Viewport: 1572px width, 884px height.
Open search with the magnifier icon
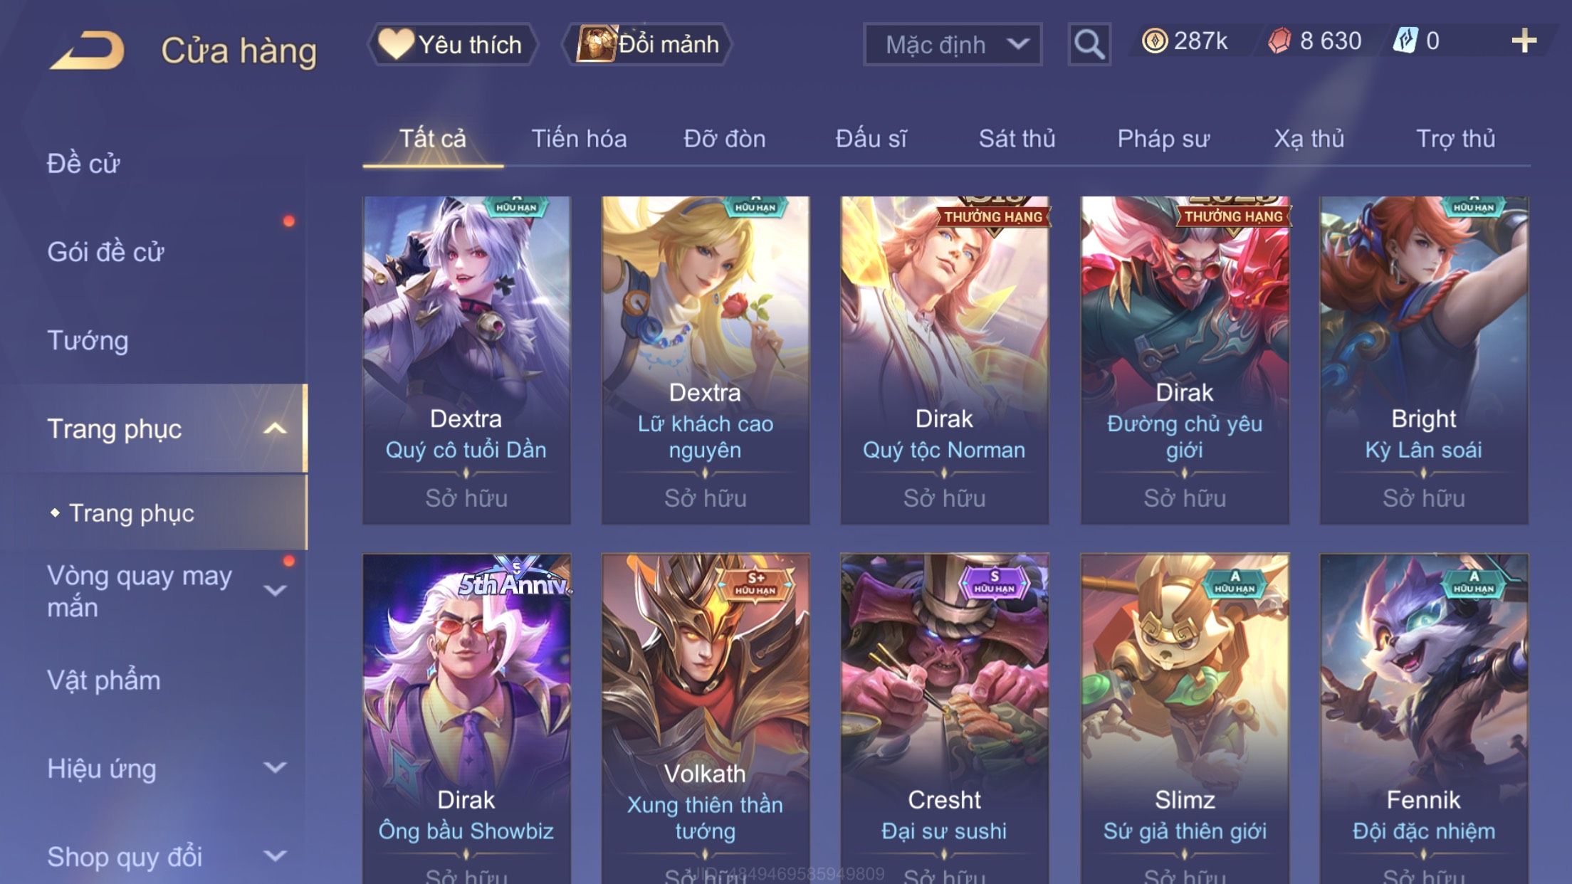pos(1089,44)
